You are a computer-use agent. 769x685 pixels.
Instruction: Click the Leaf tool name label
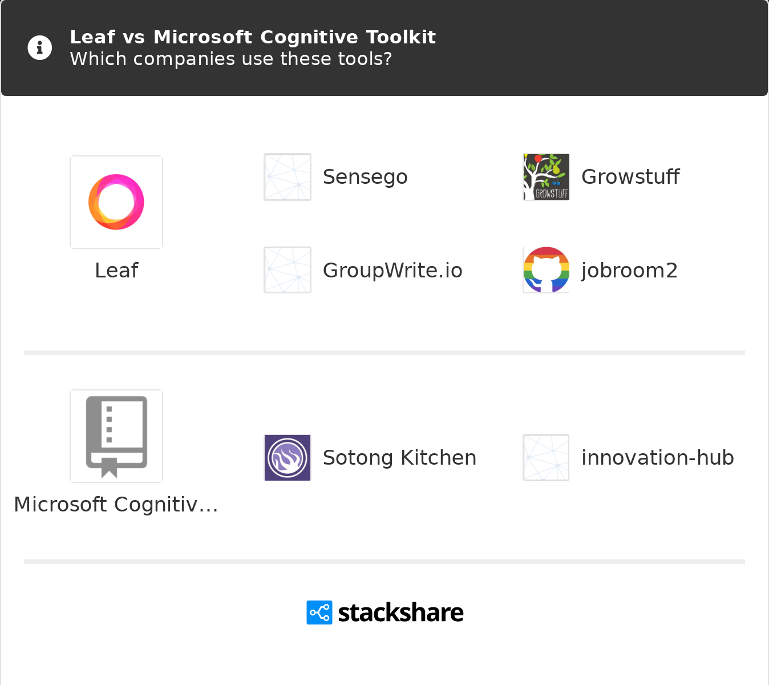[x=116, y=271]
